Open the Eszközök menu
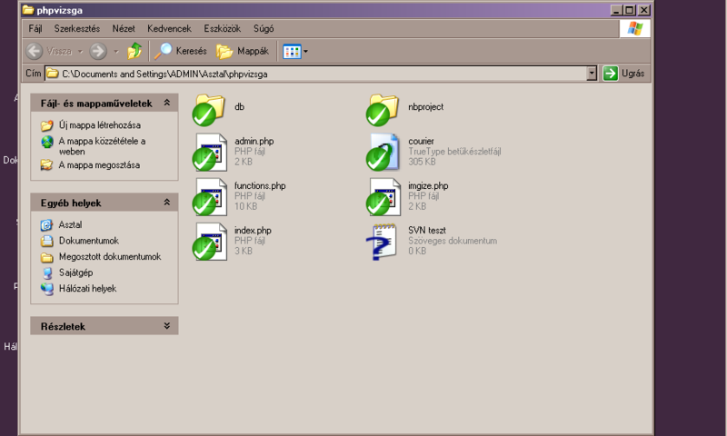The image size is (727, 436). pyautogui.click(x=222, y=29)
